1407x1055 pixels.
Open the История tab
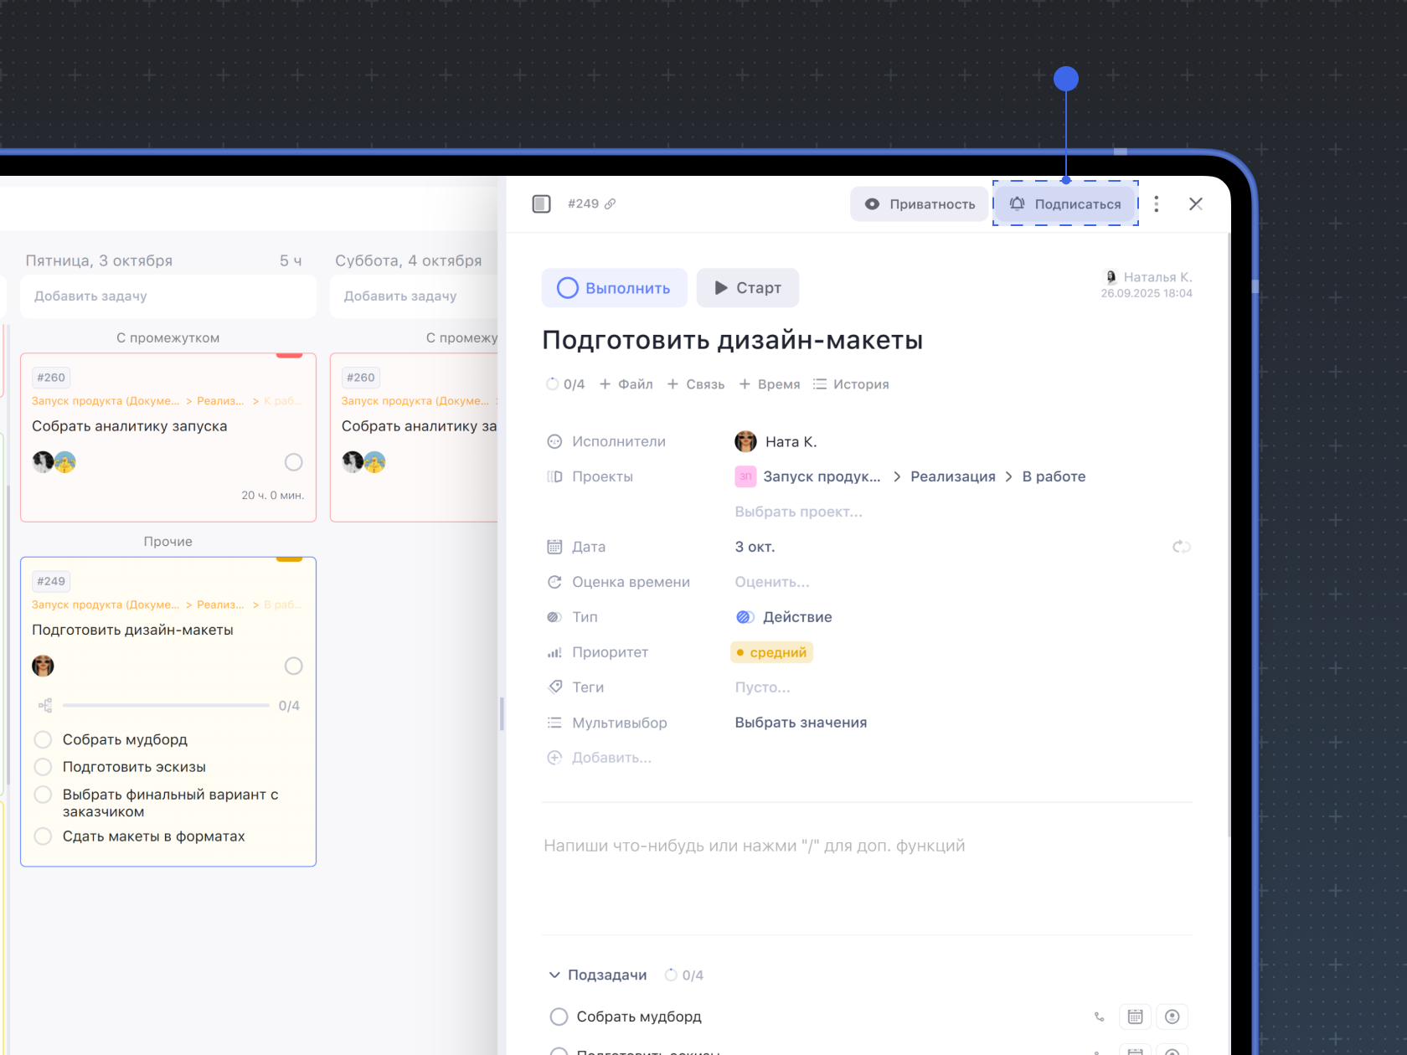click(x=851, y=384)
